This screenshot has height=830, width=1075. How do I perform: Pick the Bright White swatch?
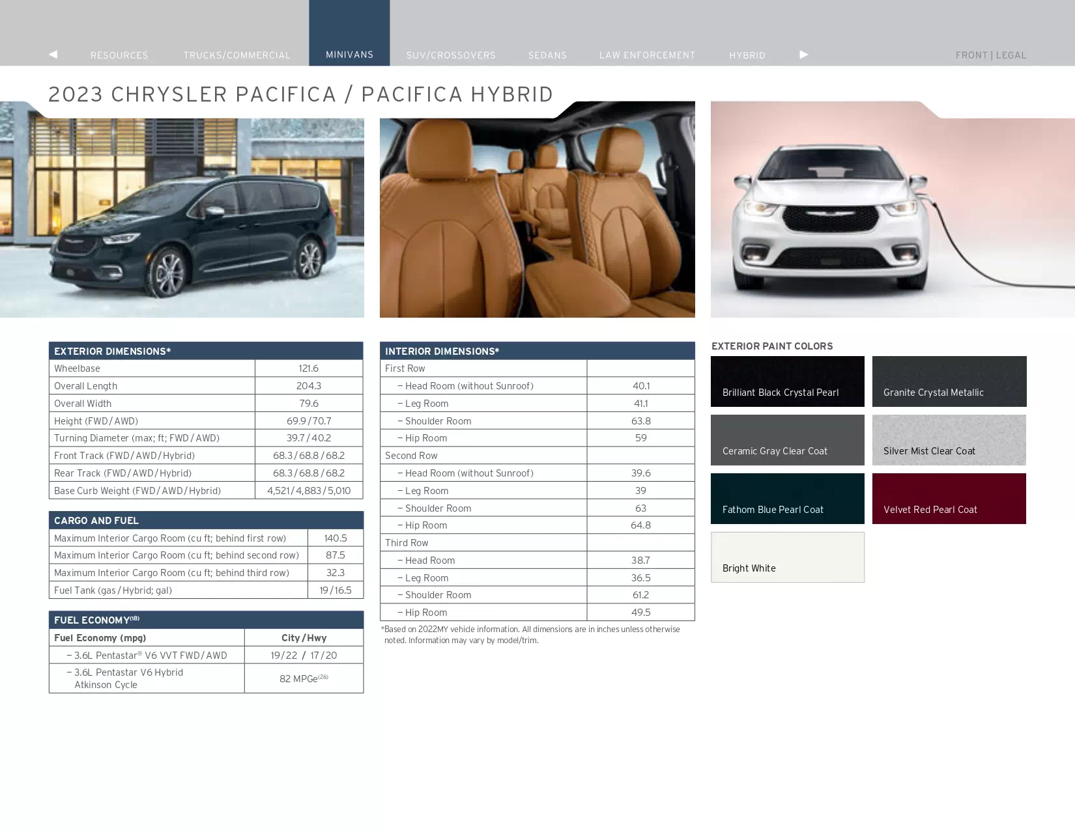[788, 557]
